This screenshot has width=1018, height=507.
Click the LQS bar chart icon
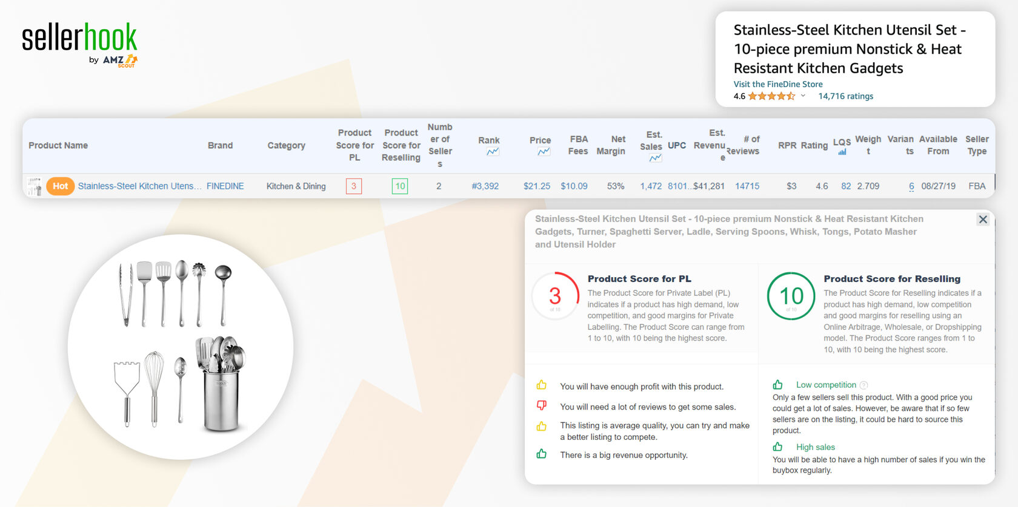point(842,152)
